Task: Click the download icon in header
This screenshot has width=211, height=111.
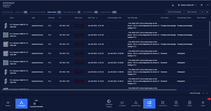Action: pyautogui.click(x=173, y=5)
